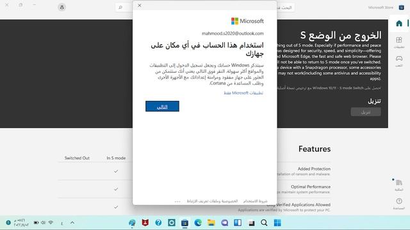Image resolution: width=410 pixels, height=230 pixels.
Task: Click the Microsoft logo in the dialog
Action: click(x=247, y=21)
